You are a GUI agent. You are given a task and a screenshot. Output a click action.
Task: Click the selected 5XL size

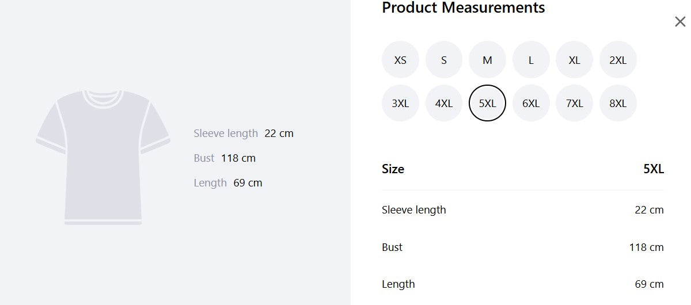click(487, 104)
